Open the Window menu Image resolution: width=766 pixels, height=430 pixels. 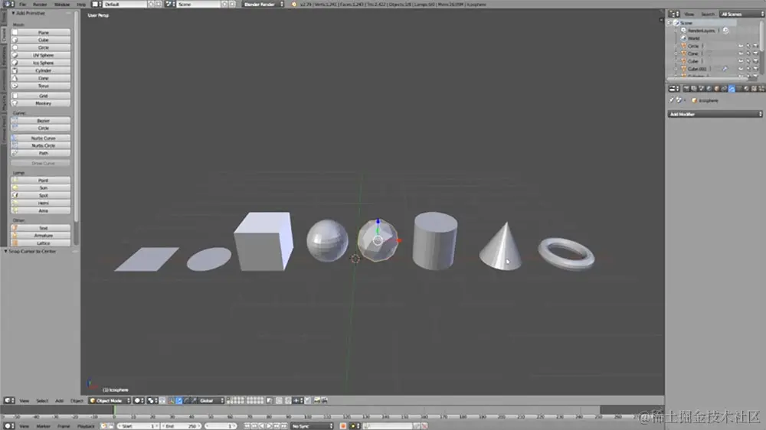(62, 5)
